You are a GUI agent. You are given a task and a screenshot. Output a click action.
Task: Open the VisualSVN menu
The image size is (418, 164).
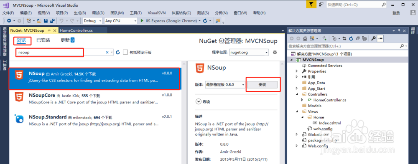(x=156, y=13)
